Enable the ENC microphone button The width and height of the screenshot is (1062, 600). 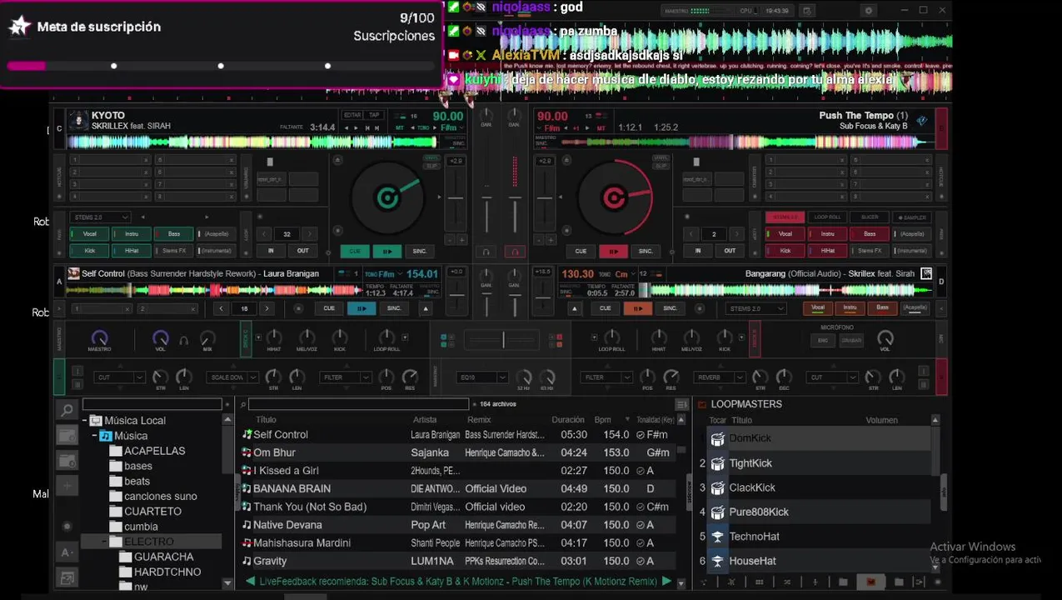[823, 340]
